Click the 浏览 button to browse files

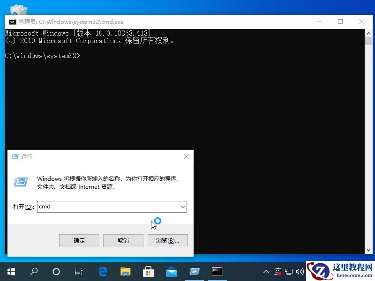tap(167, 240)
